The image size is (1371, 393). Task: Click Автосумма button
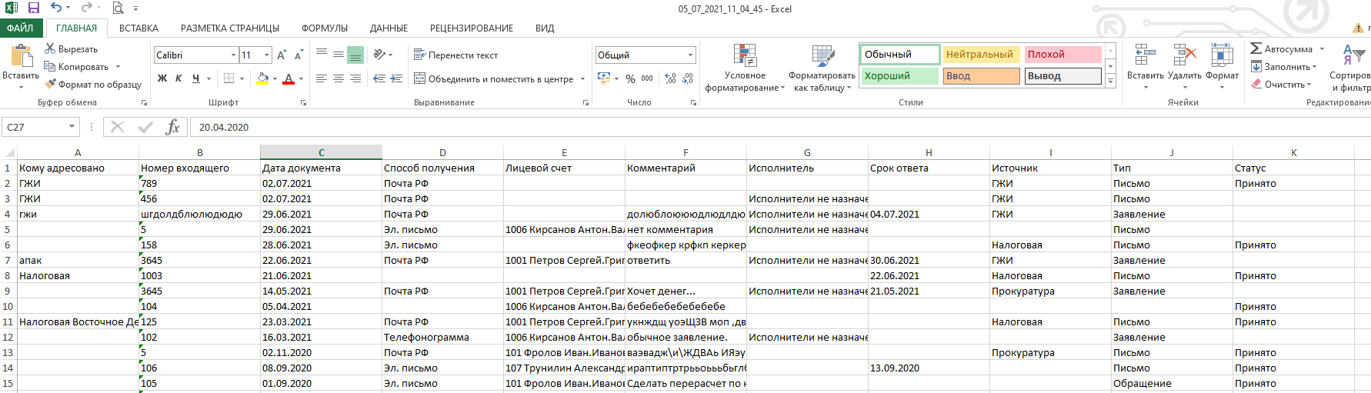pyautogui.click(x=1282, y=49)
